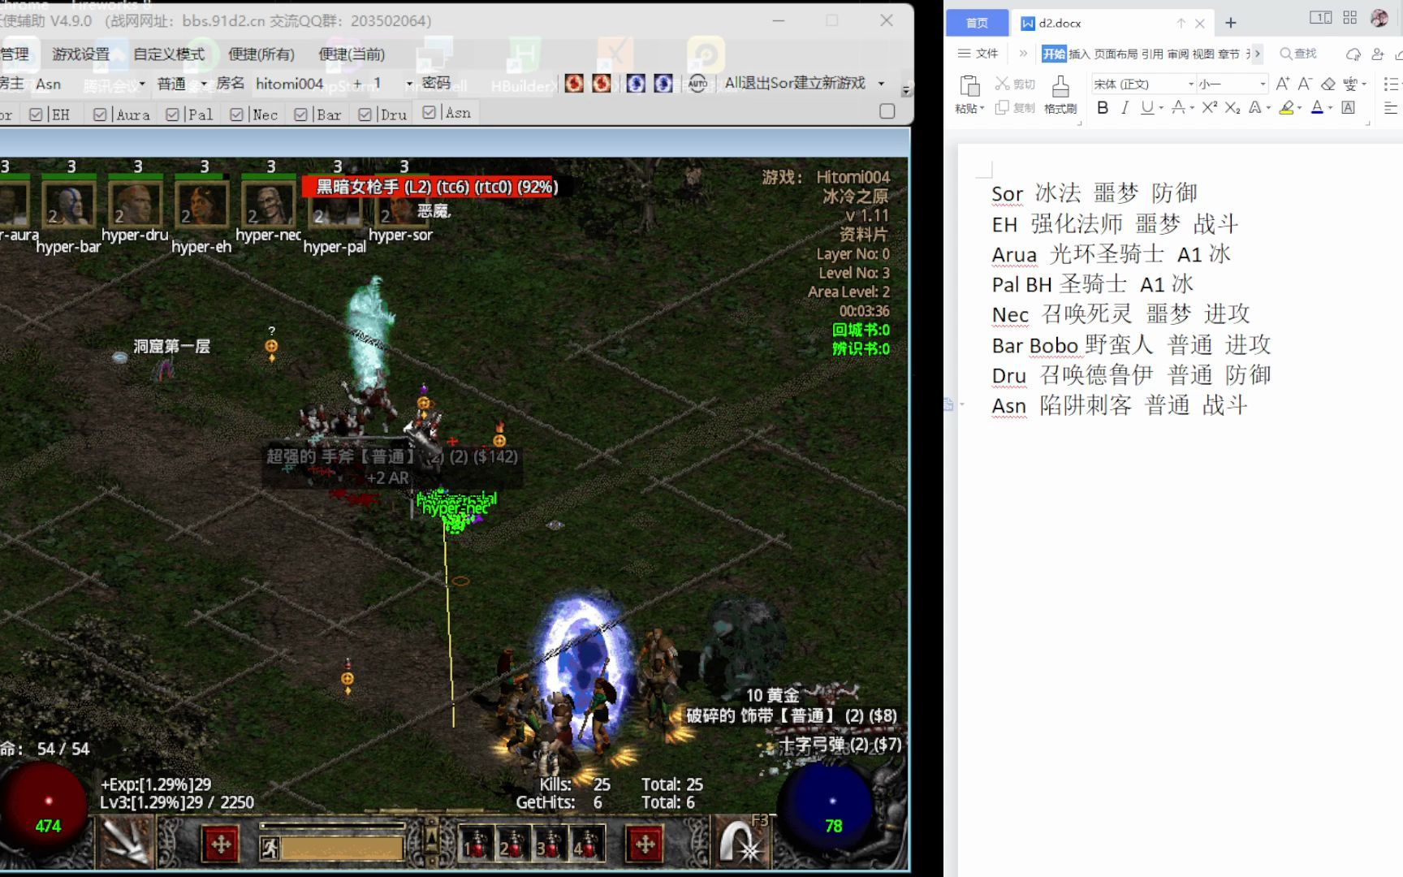Screen dimensions: 1403x877
Task: Click the phonetic guide wén icon
Action: point(1351,84)
